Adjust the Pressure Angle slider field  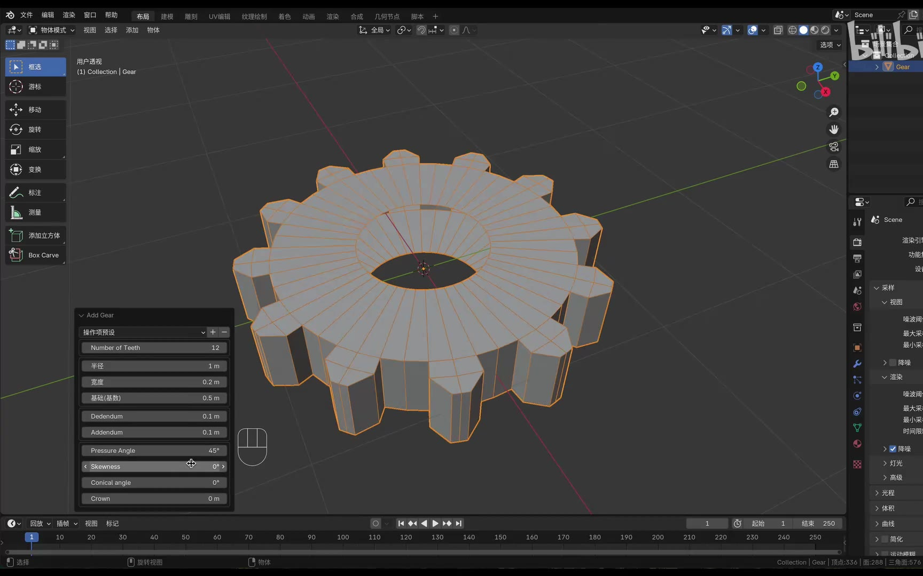[x=154, y=451]
